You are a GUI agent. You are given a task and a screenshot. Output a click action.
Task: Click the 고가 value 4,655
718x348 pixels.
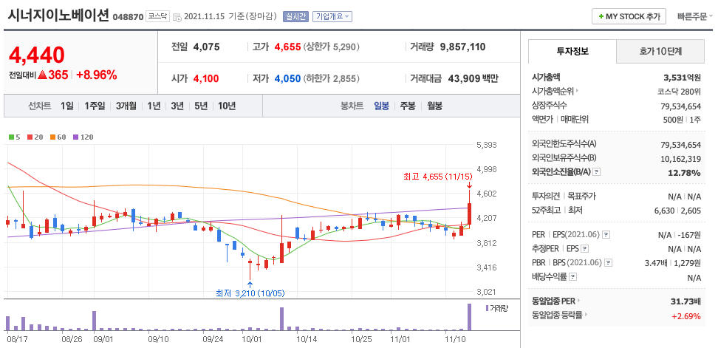[287, 47]
